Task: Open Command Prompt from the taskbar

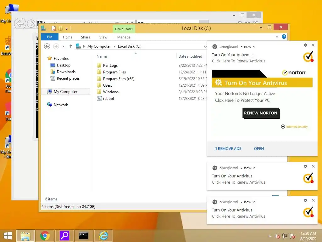Action: coord(84,236)
